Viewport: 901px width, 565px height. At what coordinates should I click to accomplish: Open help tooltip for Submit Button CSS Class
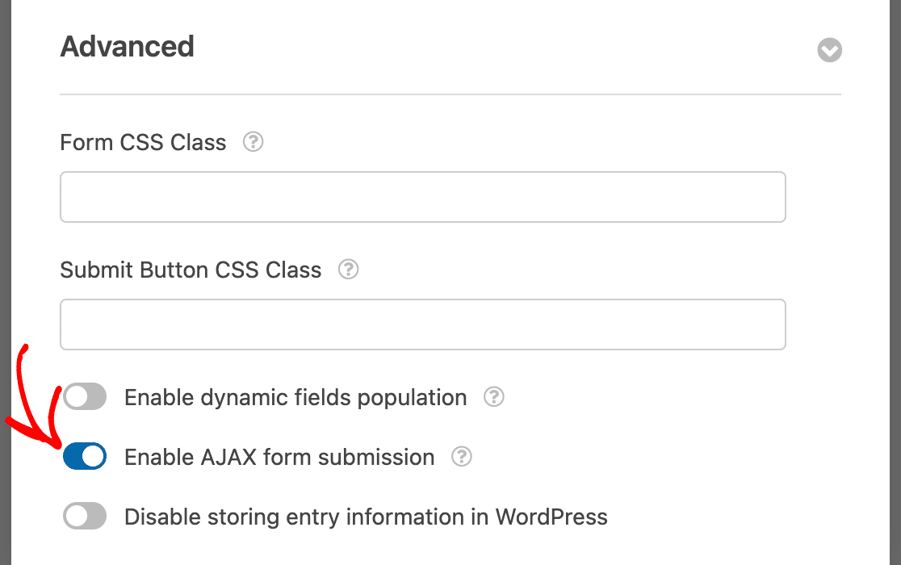(348, 270)
